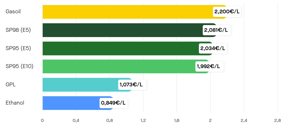Click the blue Ethanol bar
Image resolution: width=285 pixels, height=126 pixels.
(71, 103)
